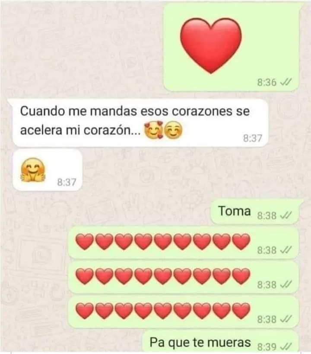311x354 pixels.
Task: Select the 'Cuando me mandas esos corazones' message
Action: pyautogui.click(x=140, y=122)
